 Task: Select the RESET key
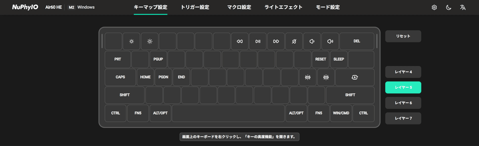pos(321,59)
